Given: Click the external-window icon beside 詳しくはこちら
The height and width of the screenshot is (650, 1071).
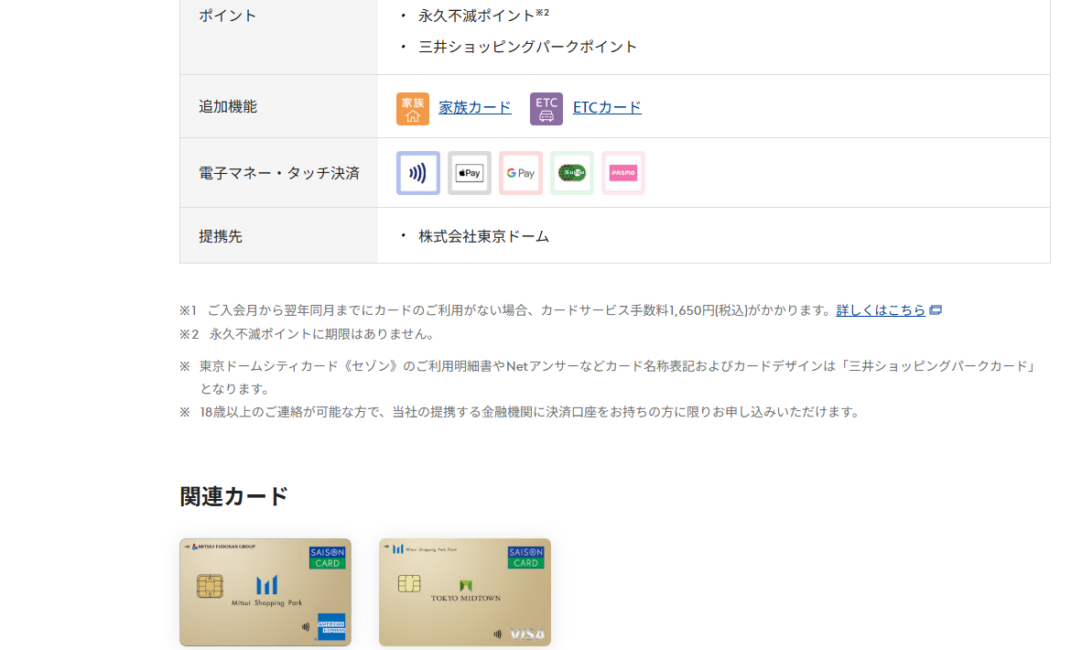Looking at the screenshot, I should click(936, 310).
